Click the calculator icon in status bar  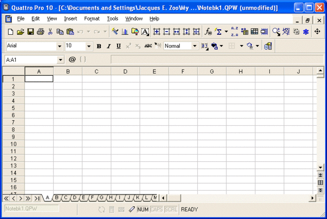tap(111, 209)
